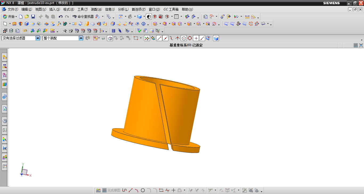Open the 文件(F) menu

13,9
